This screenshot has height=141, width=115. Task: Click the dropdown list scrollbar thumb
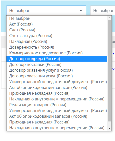coord(109,71)
